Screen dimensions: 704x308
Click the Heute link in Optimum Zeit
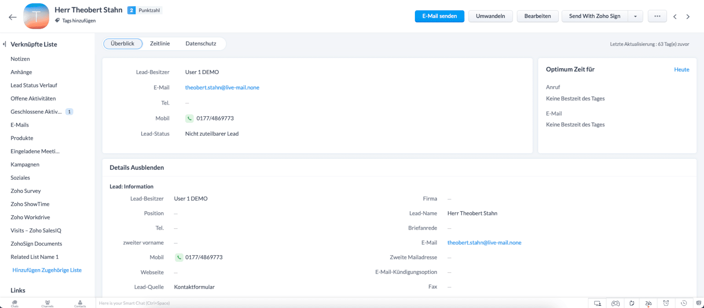pyautogui.click(x=682, y=70)
